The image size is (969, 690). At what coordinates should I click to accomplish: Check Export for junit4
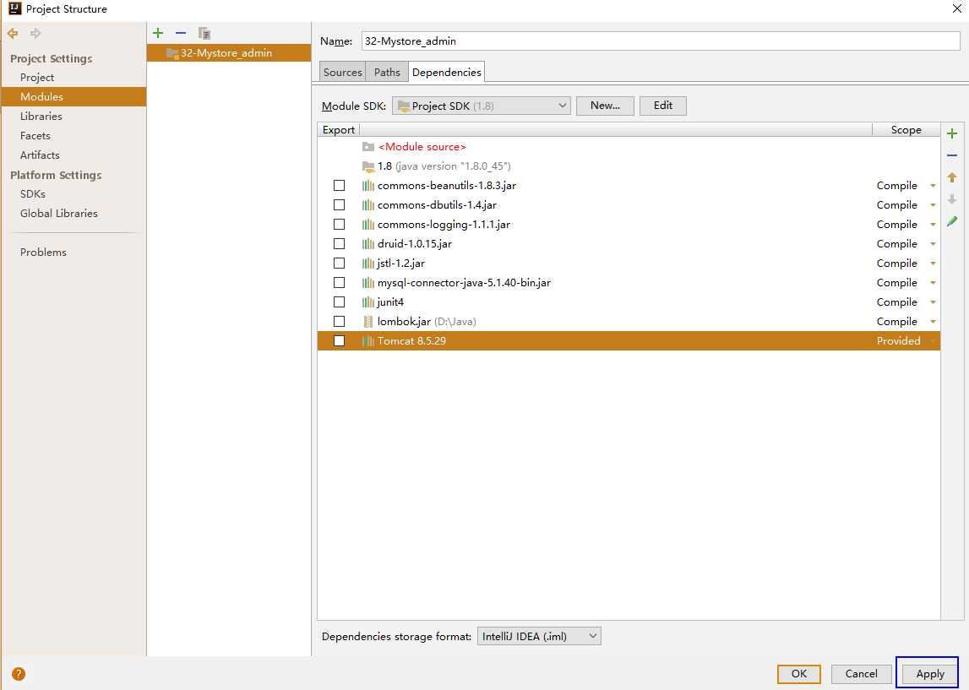(x=340, y=302)
